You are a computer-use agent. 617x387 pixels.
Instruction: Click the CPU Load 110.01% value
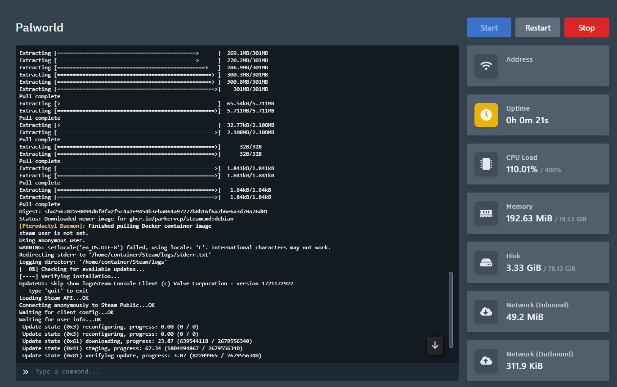click(x=522, y=169)
